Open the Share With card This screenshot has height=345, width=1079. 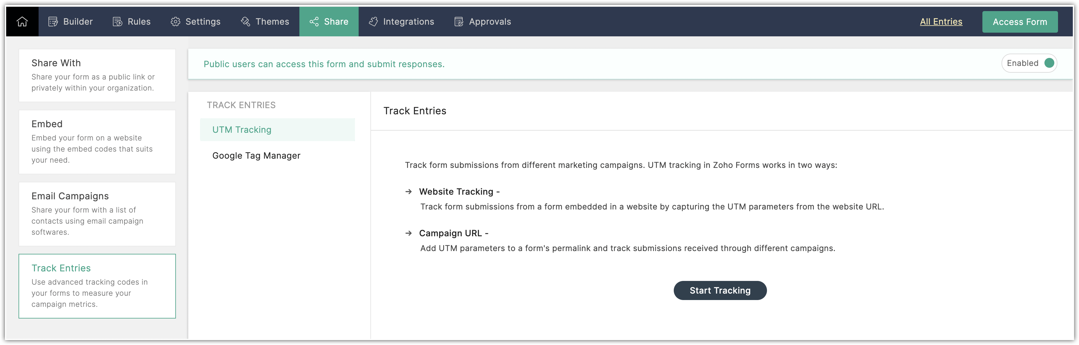click(x=97, y=75)
